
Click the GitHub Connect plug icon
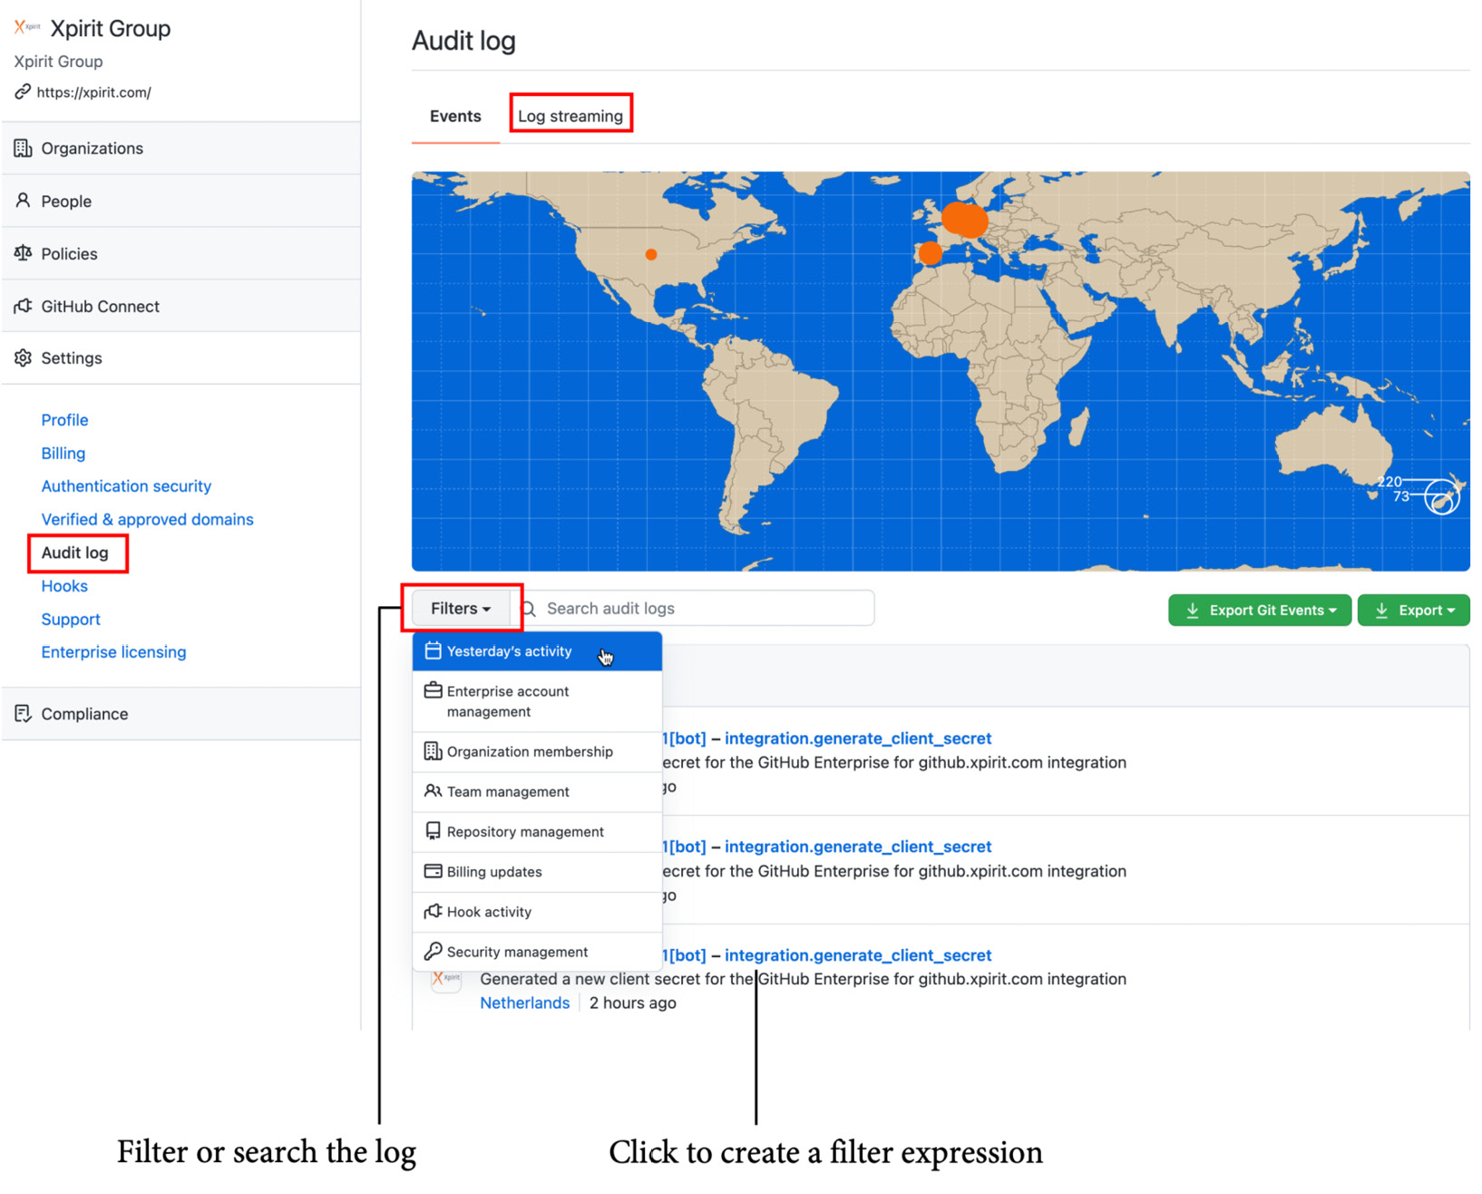pyautogui.click(x=23, y=306)
